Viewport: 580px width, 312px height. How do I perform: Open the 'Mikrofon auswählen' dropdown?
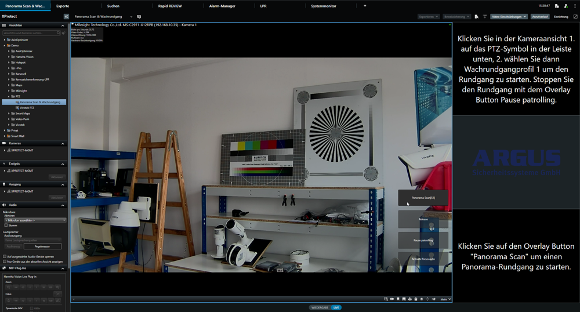click(35, 220)
